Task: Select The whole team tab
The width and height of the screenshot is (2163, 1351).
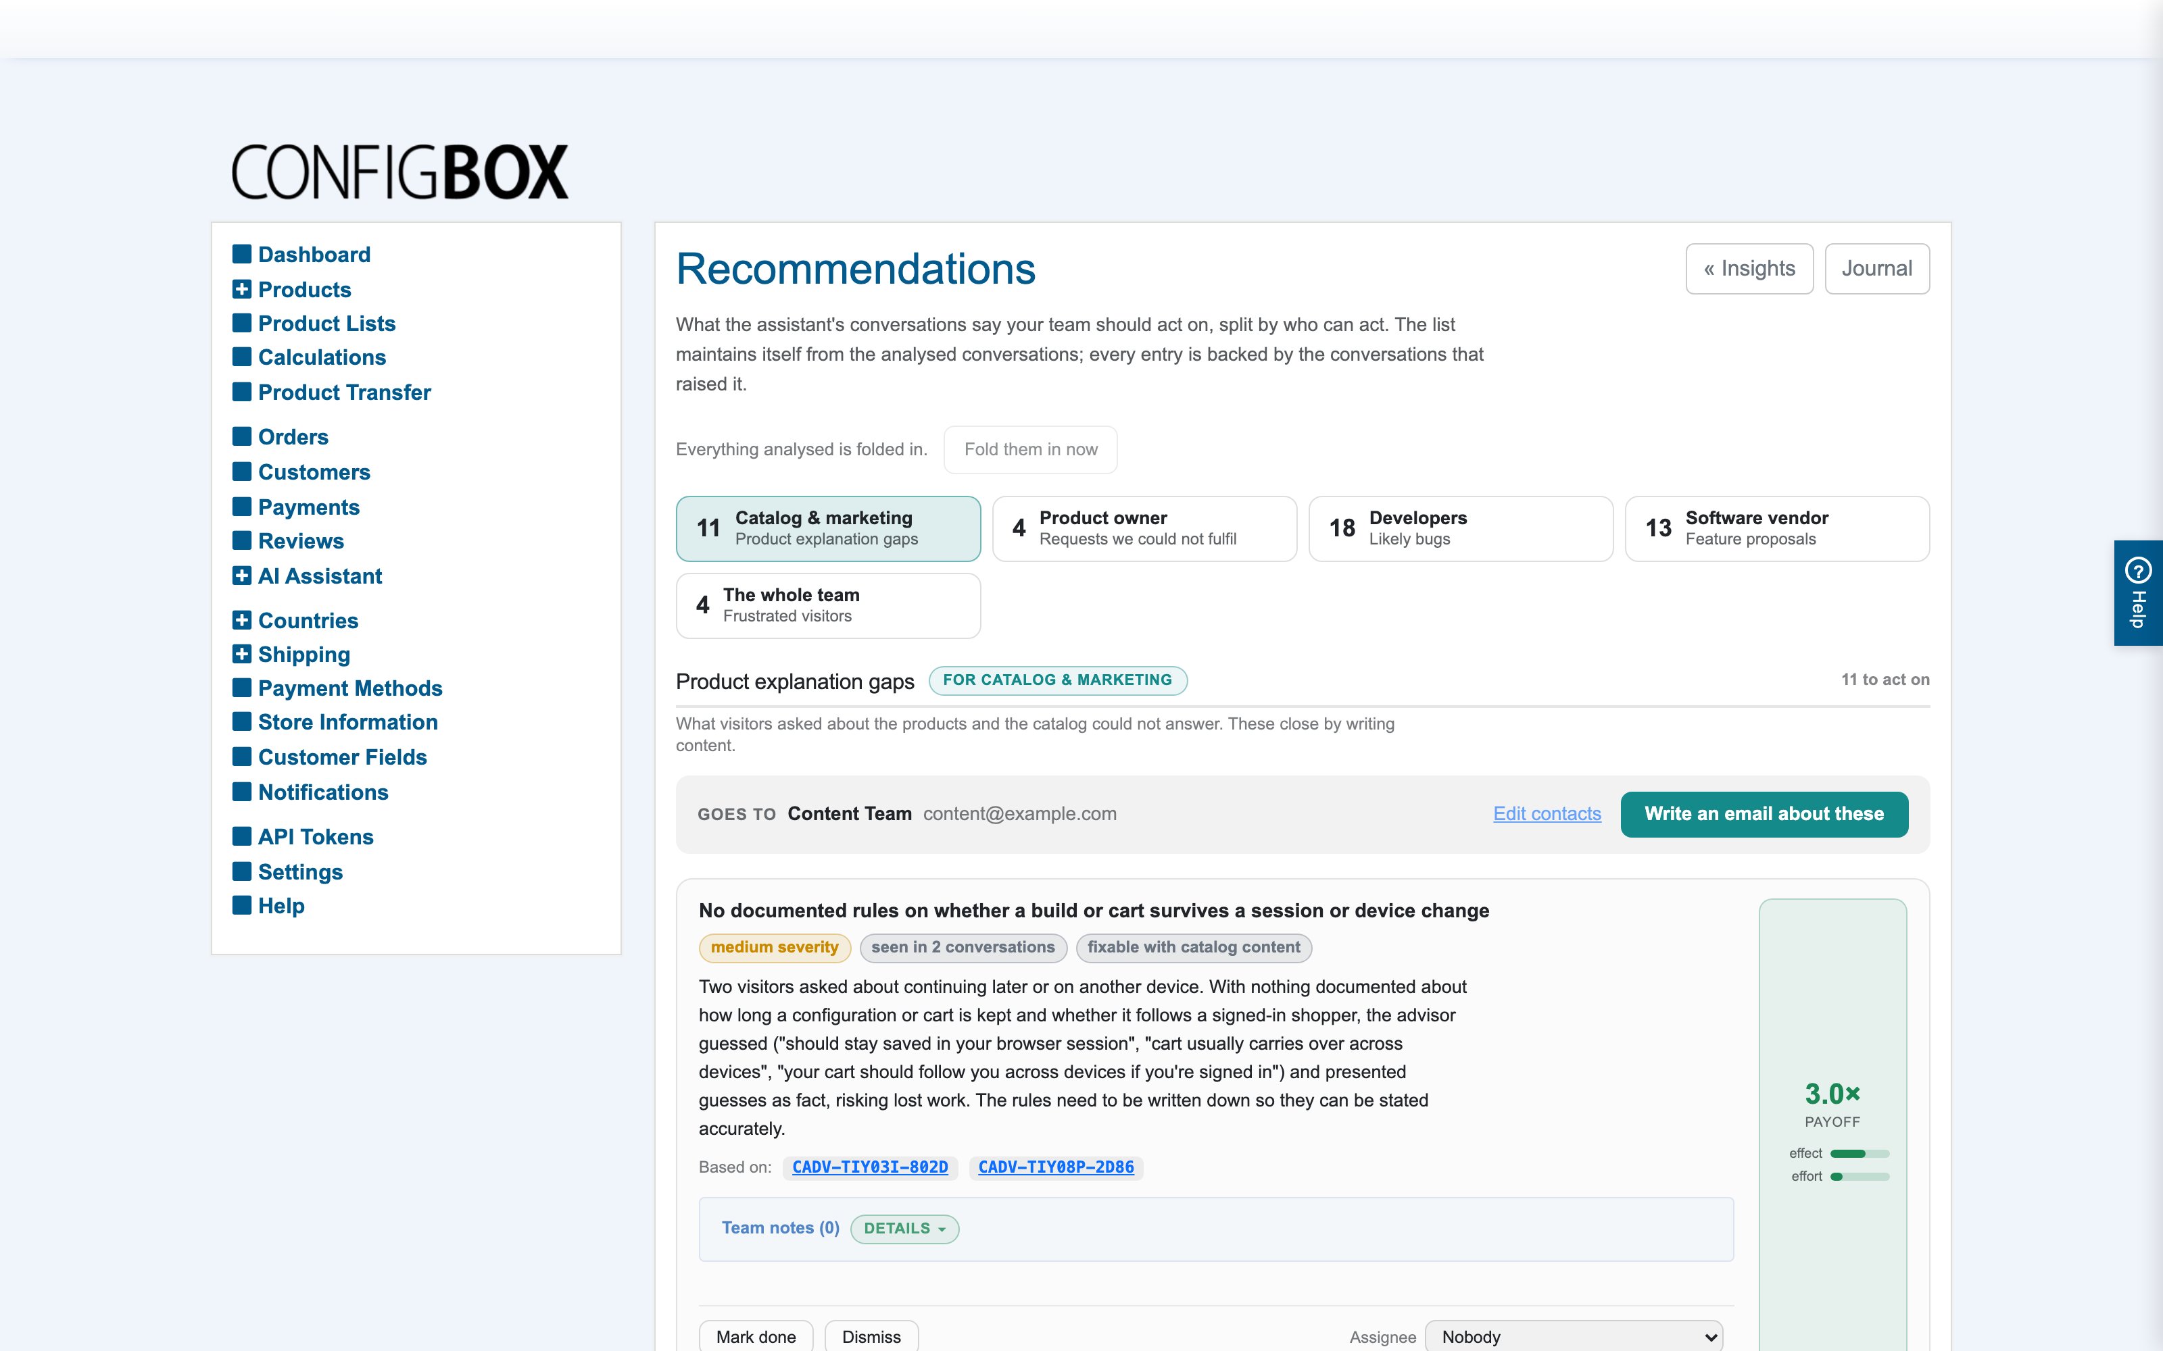Action: pyautogui.click(x=827, y=605)
